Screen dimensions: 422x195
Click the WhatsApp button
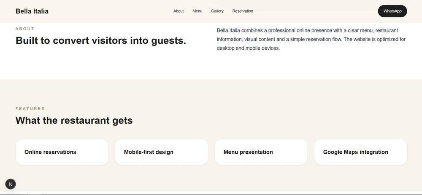392,11
